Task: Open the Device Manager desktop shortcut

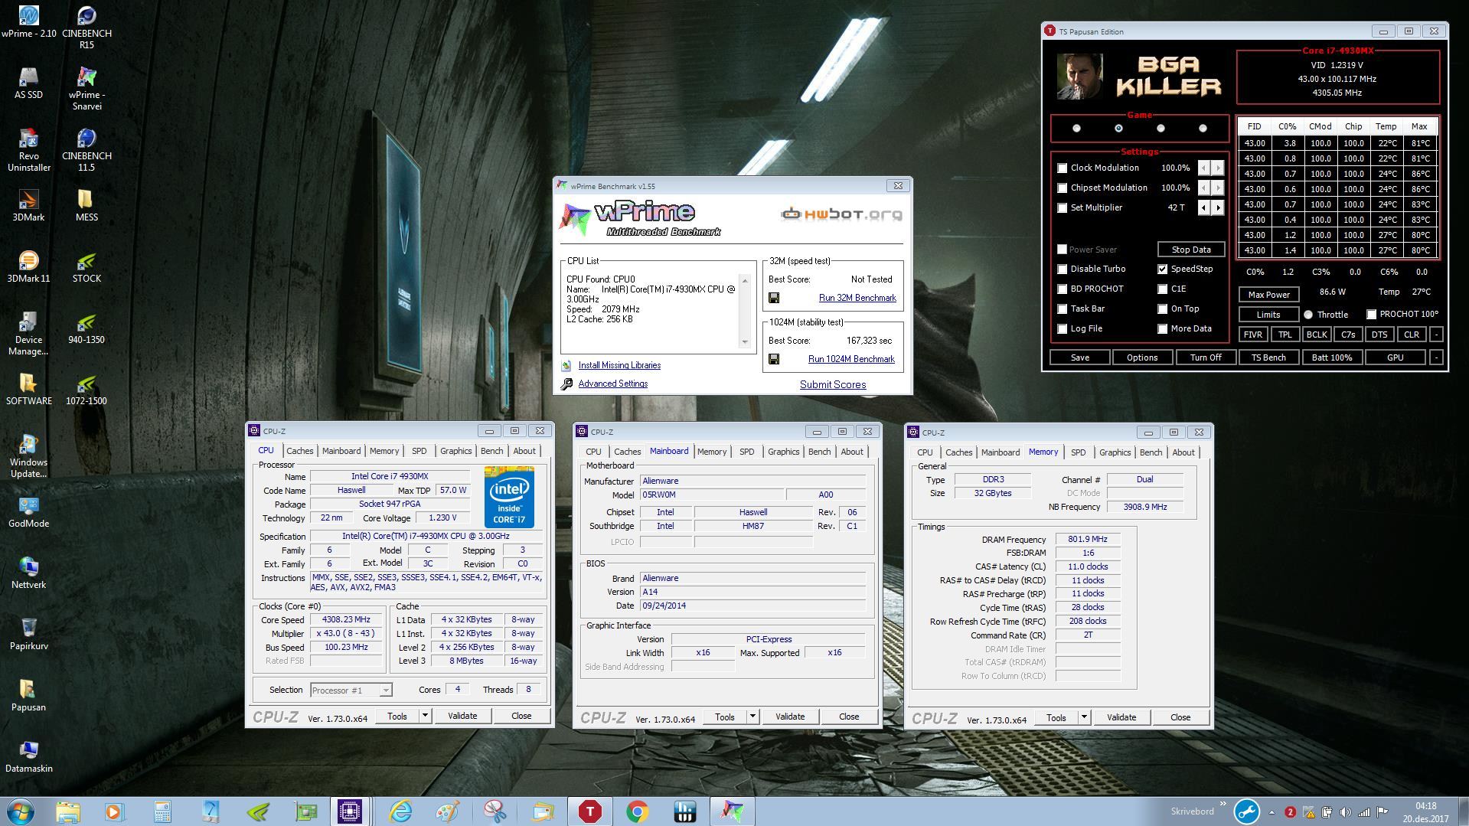Action: pyautogui.click(x=29, y=334)
